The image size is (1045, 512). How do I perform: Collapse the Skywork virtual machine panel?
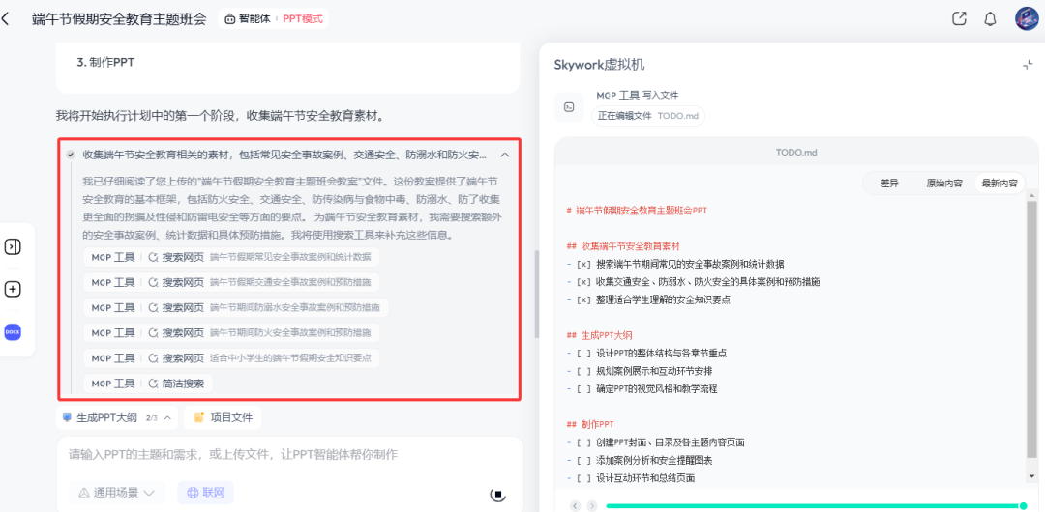click(1027, 65)
